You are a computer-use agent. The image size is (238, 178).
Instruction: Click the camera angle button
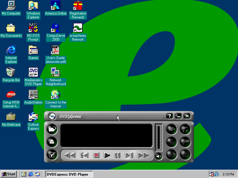tap(171, 129)
